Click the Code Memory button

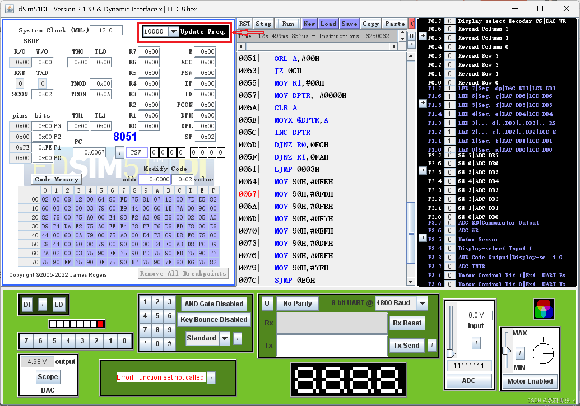tap(57, 179)
